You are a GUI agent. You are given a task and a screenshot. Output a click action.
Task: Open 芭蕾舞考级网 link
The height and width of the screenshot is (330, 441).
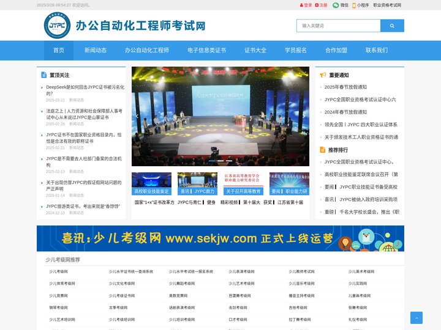pos(239,296)
